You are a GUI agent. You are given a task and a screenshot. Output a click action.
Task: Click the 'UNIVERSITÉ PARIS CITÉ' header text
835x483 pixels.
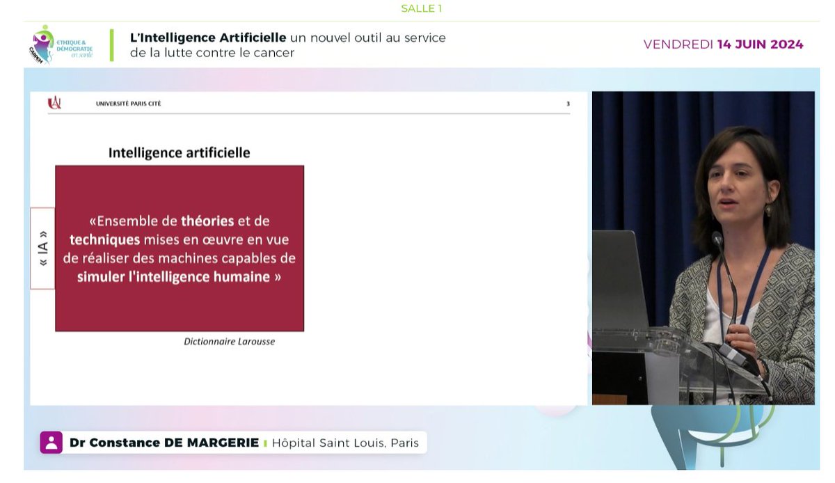click(x=128, y=104)
